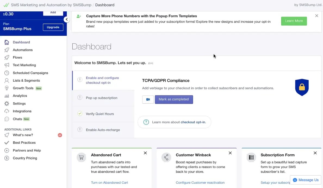Open Scheduled Campaigns in the sidebar
323x188 pixels.
pos(30,73)
